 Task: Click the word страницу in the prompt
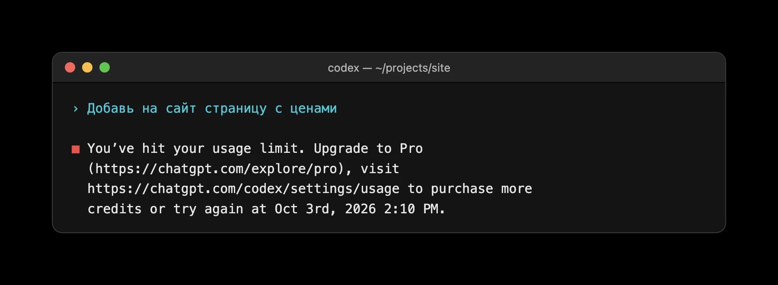(236, 108)
